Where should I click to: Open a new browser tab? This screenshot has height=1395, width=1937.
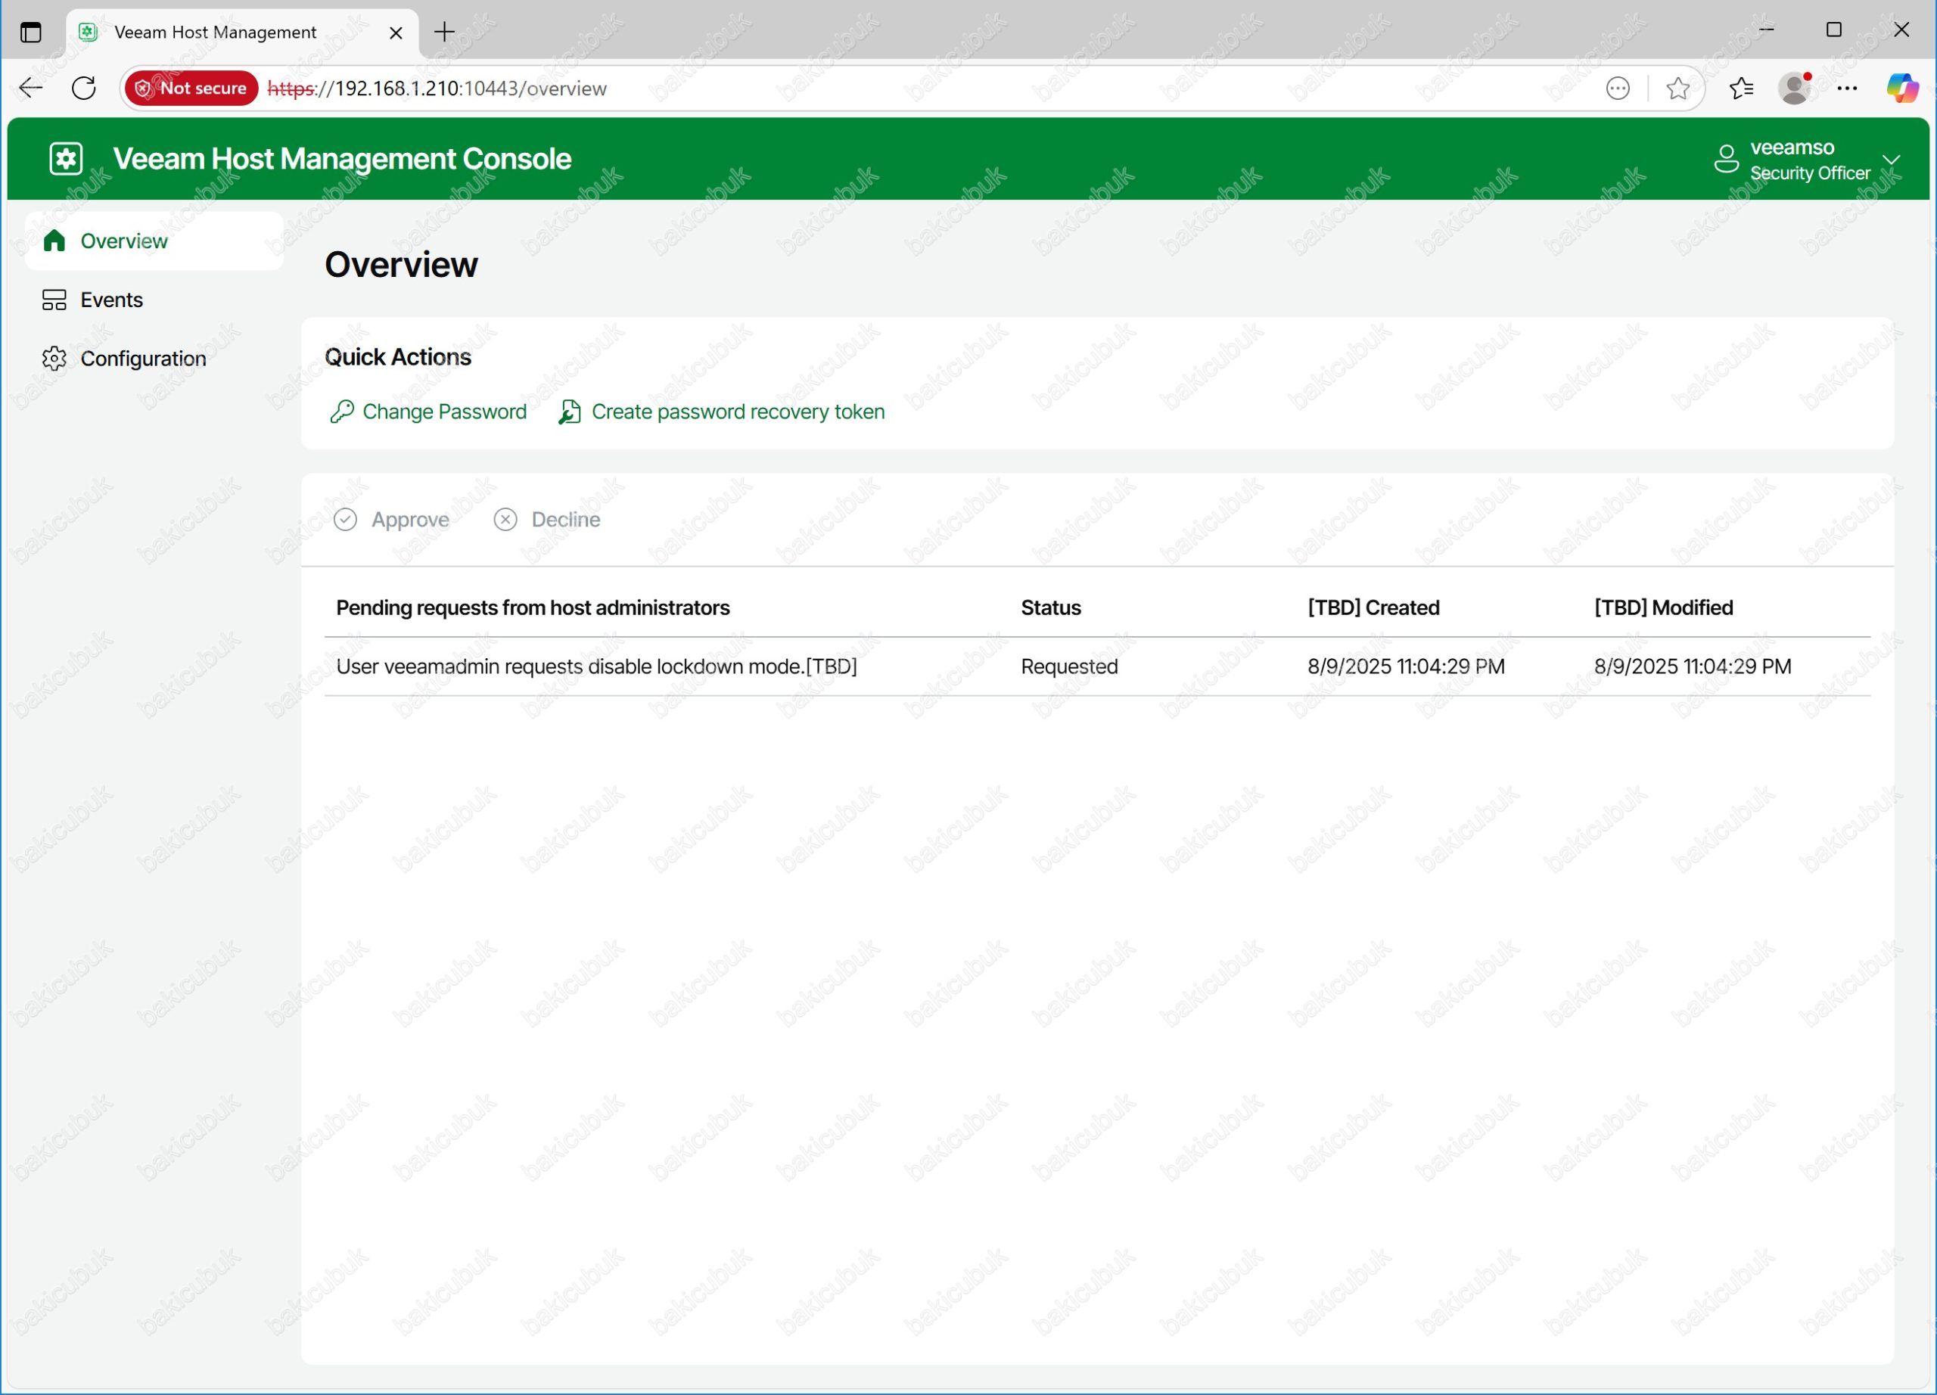[x=444, y=33]
